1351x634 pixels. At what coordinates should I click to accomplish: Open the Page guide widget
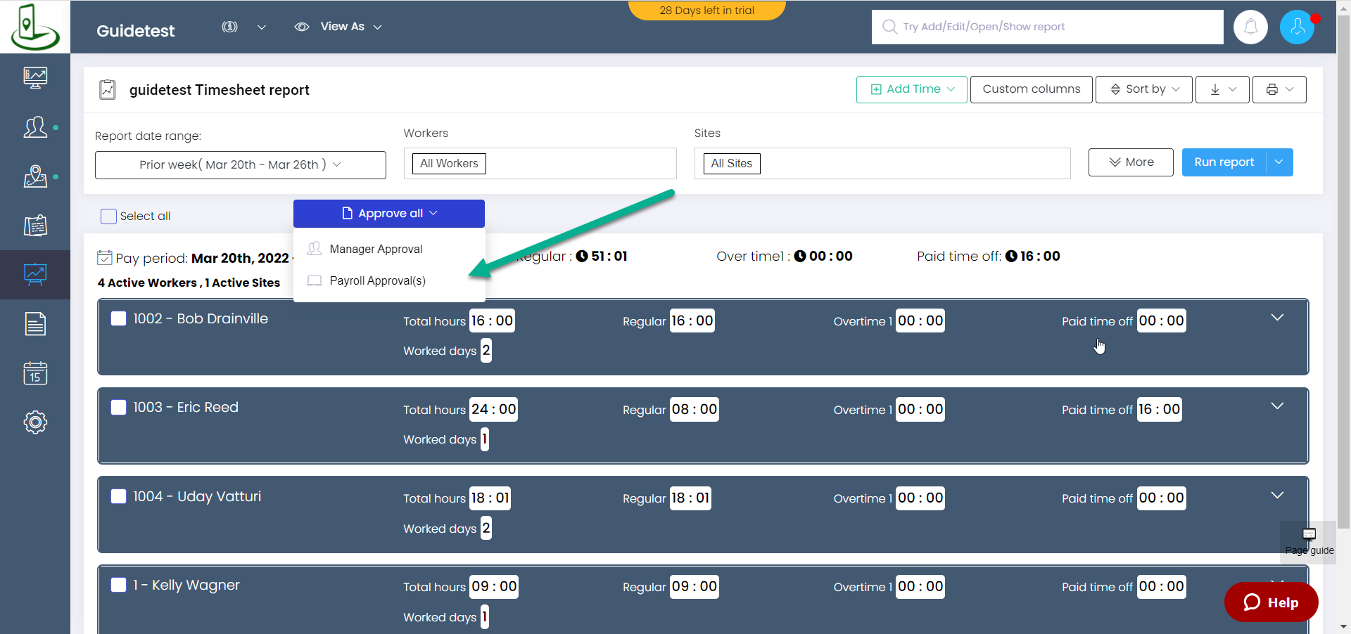pos(1309,541)
